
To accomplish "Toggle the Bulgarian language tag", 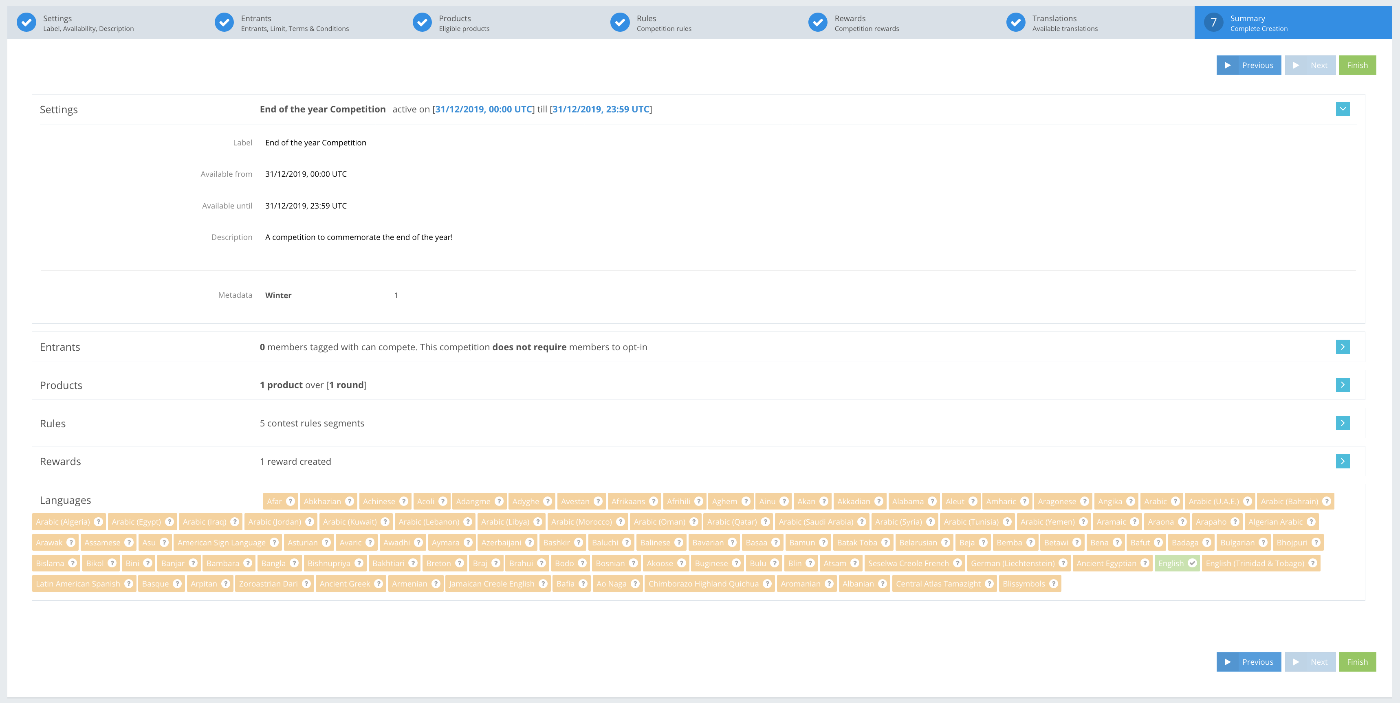I will click(x=1237, y=543).
